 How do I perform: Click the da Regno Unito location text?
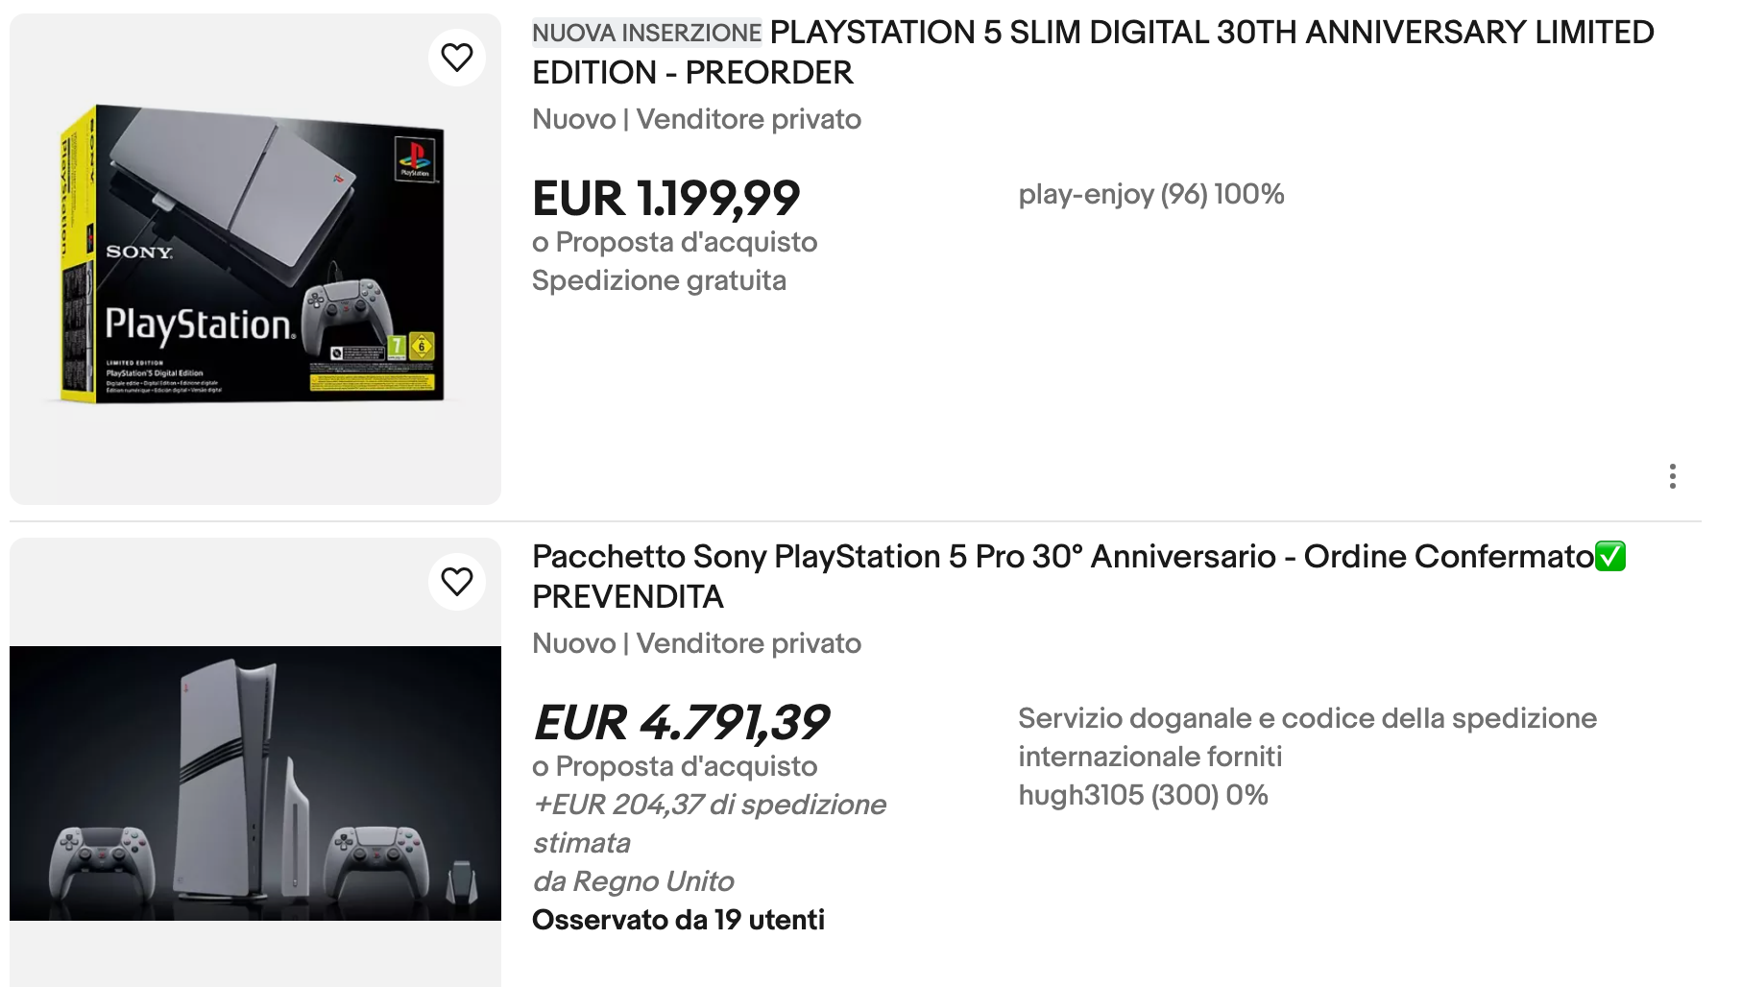click(x=633, y=881)
